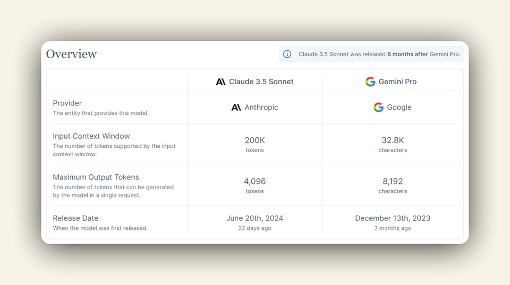This screenshot has height=285, width=510.
Task: Click the info icon in the release banner
Action: 287,54
